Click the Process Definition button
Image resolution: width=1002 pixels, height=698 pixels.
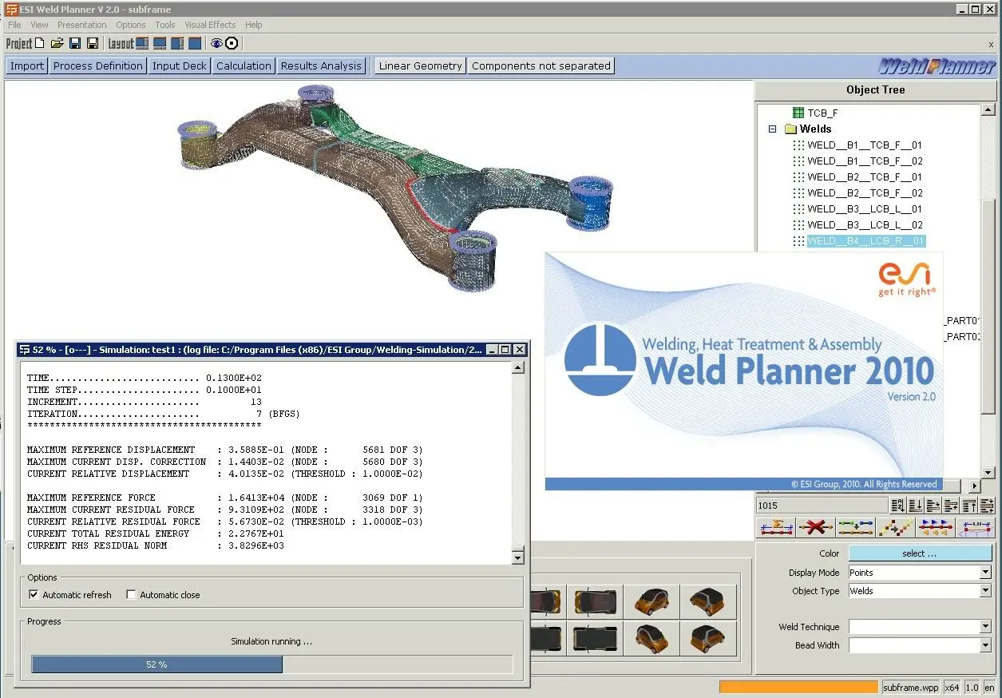point(98,65)
